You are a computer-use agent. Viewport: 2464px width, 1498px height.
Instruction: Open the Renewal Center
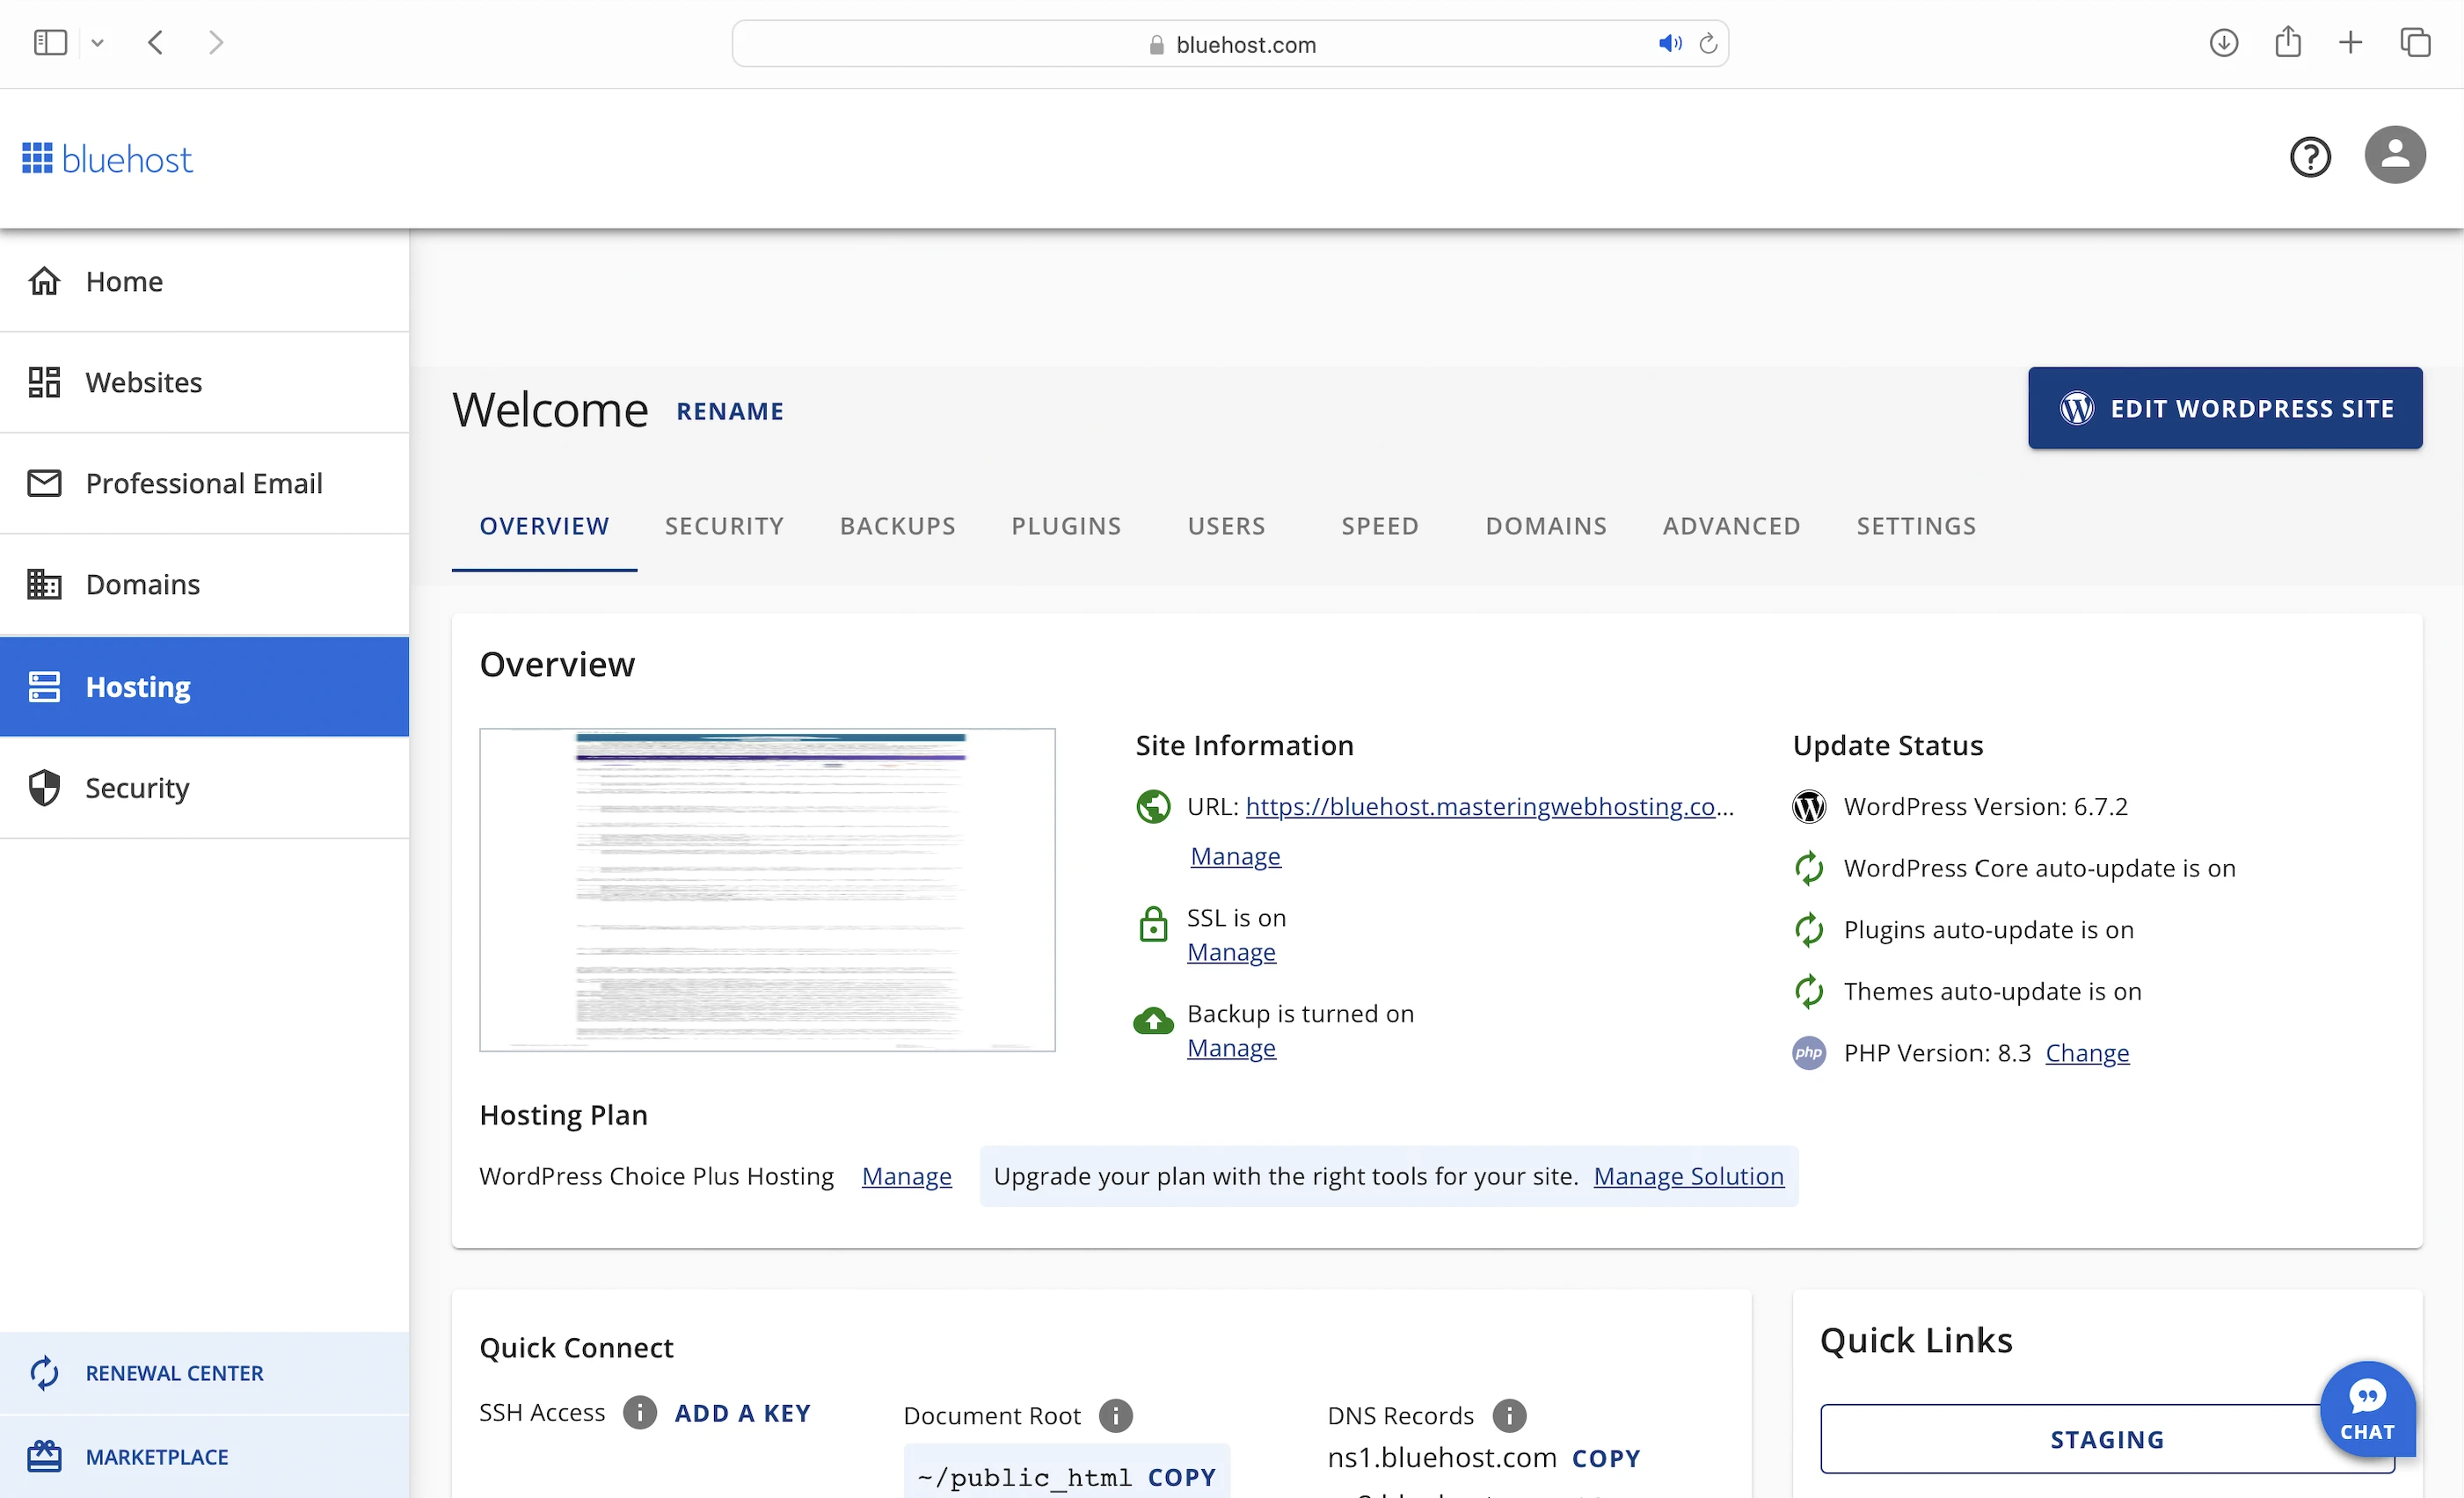[x=174, y=1373]
